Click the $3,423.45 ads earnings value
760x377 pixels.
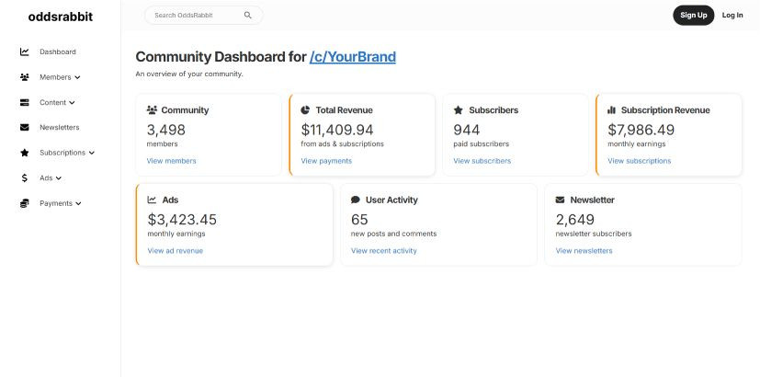(x=182, y=220)
